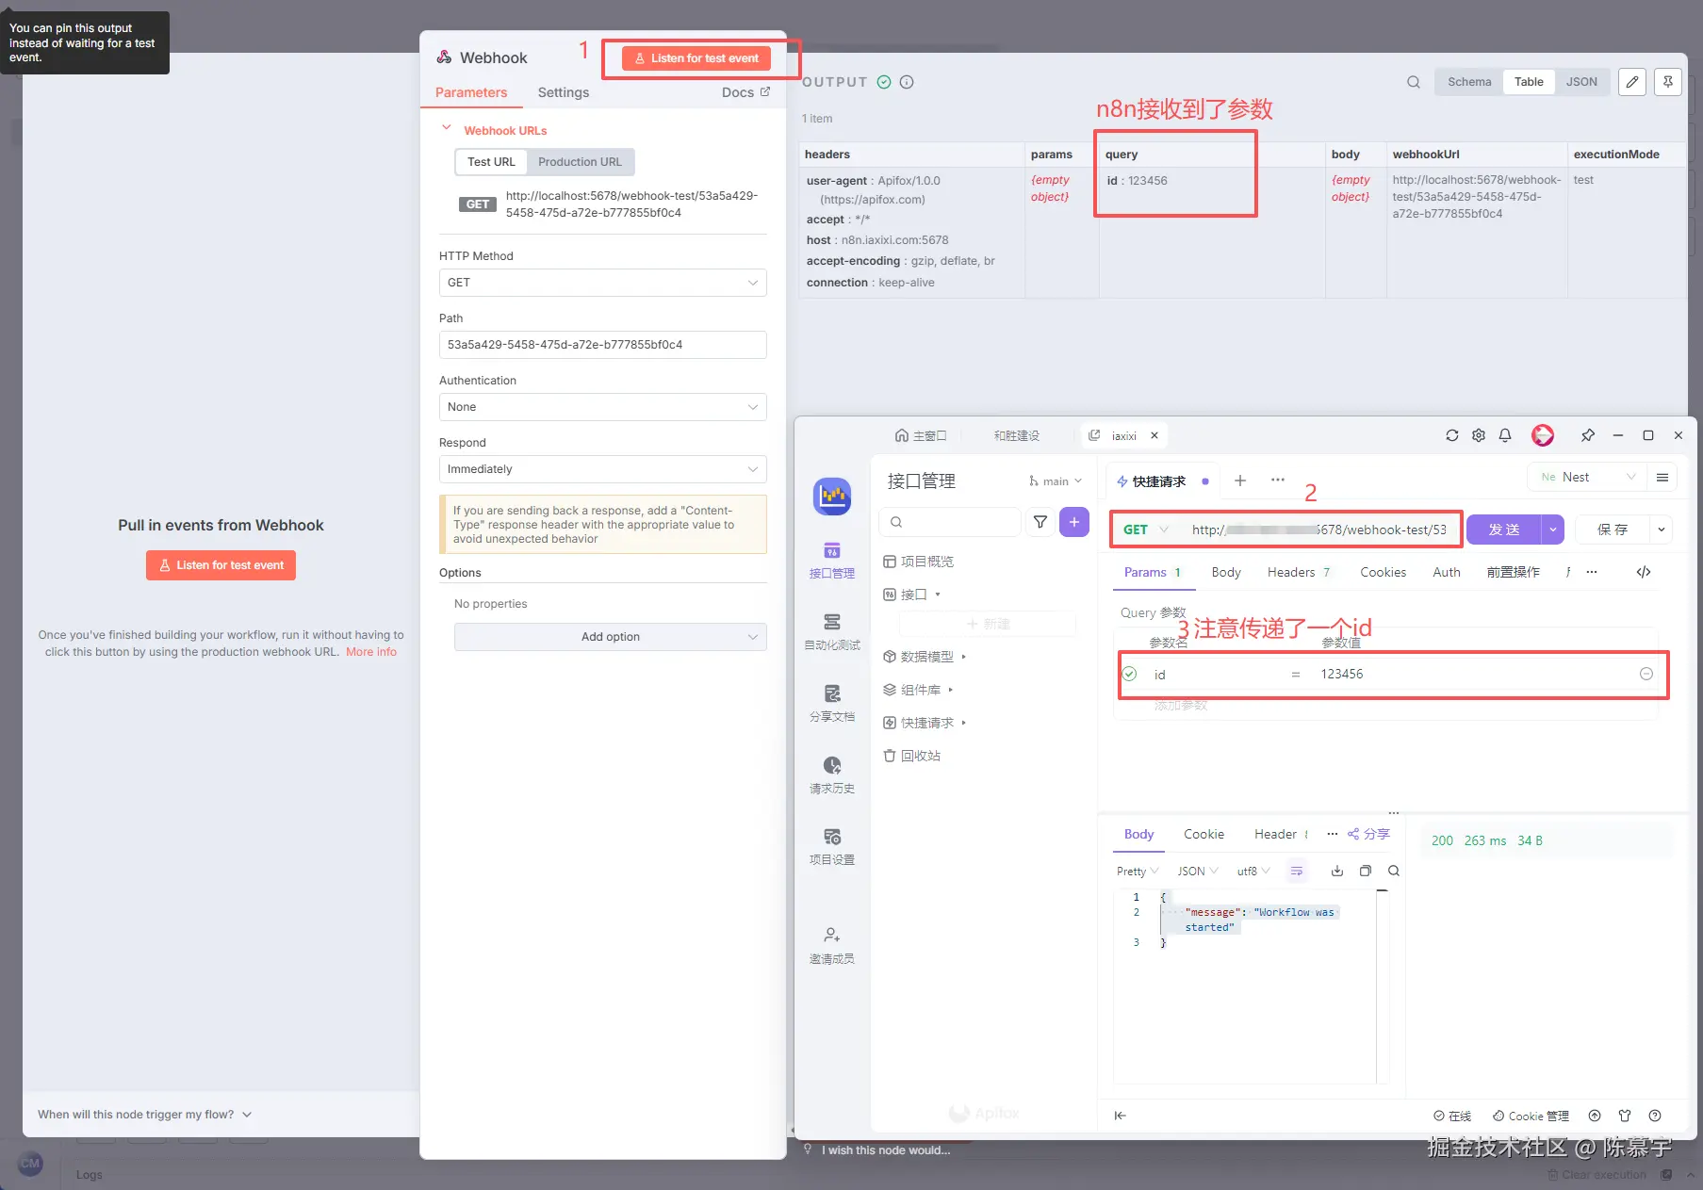Image resolution: width=1703 pixels, height=1190 pixels.
Task: Open 自动化测试 in Apifox sidebar
Action: (832, 632)
